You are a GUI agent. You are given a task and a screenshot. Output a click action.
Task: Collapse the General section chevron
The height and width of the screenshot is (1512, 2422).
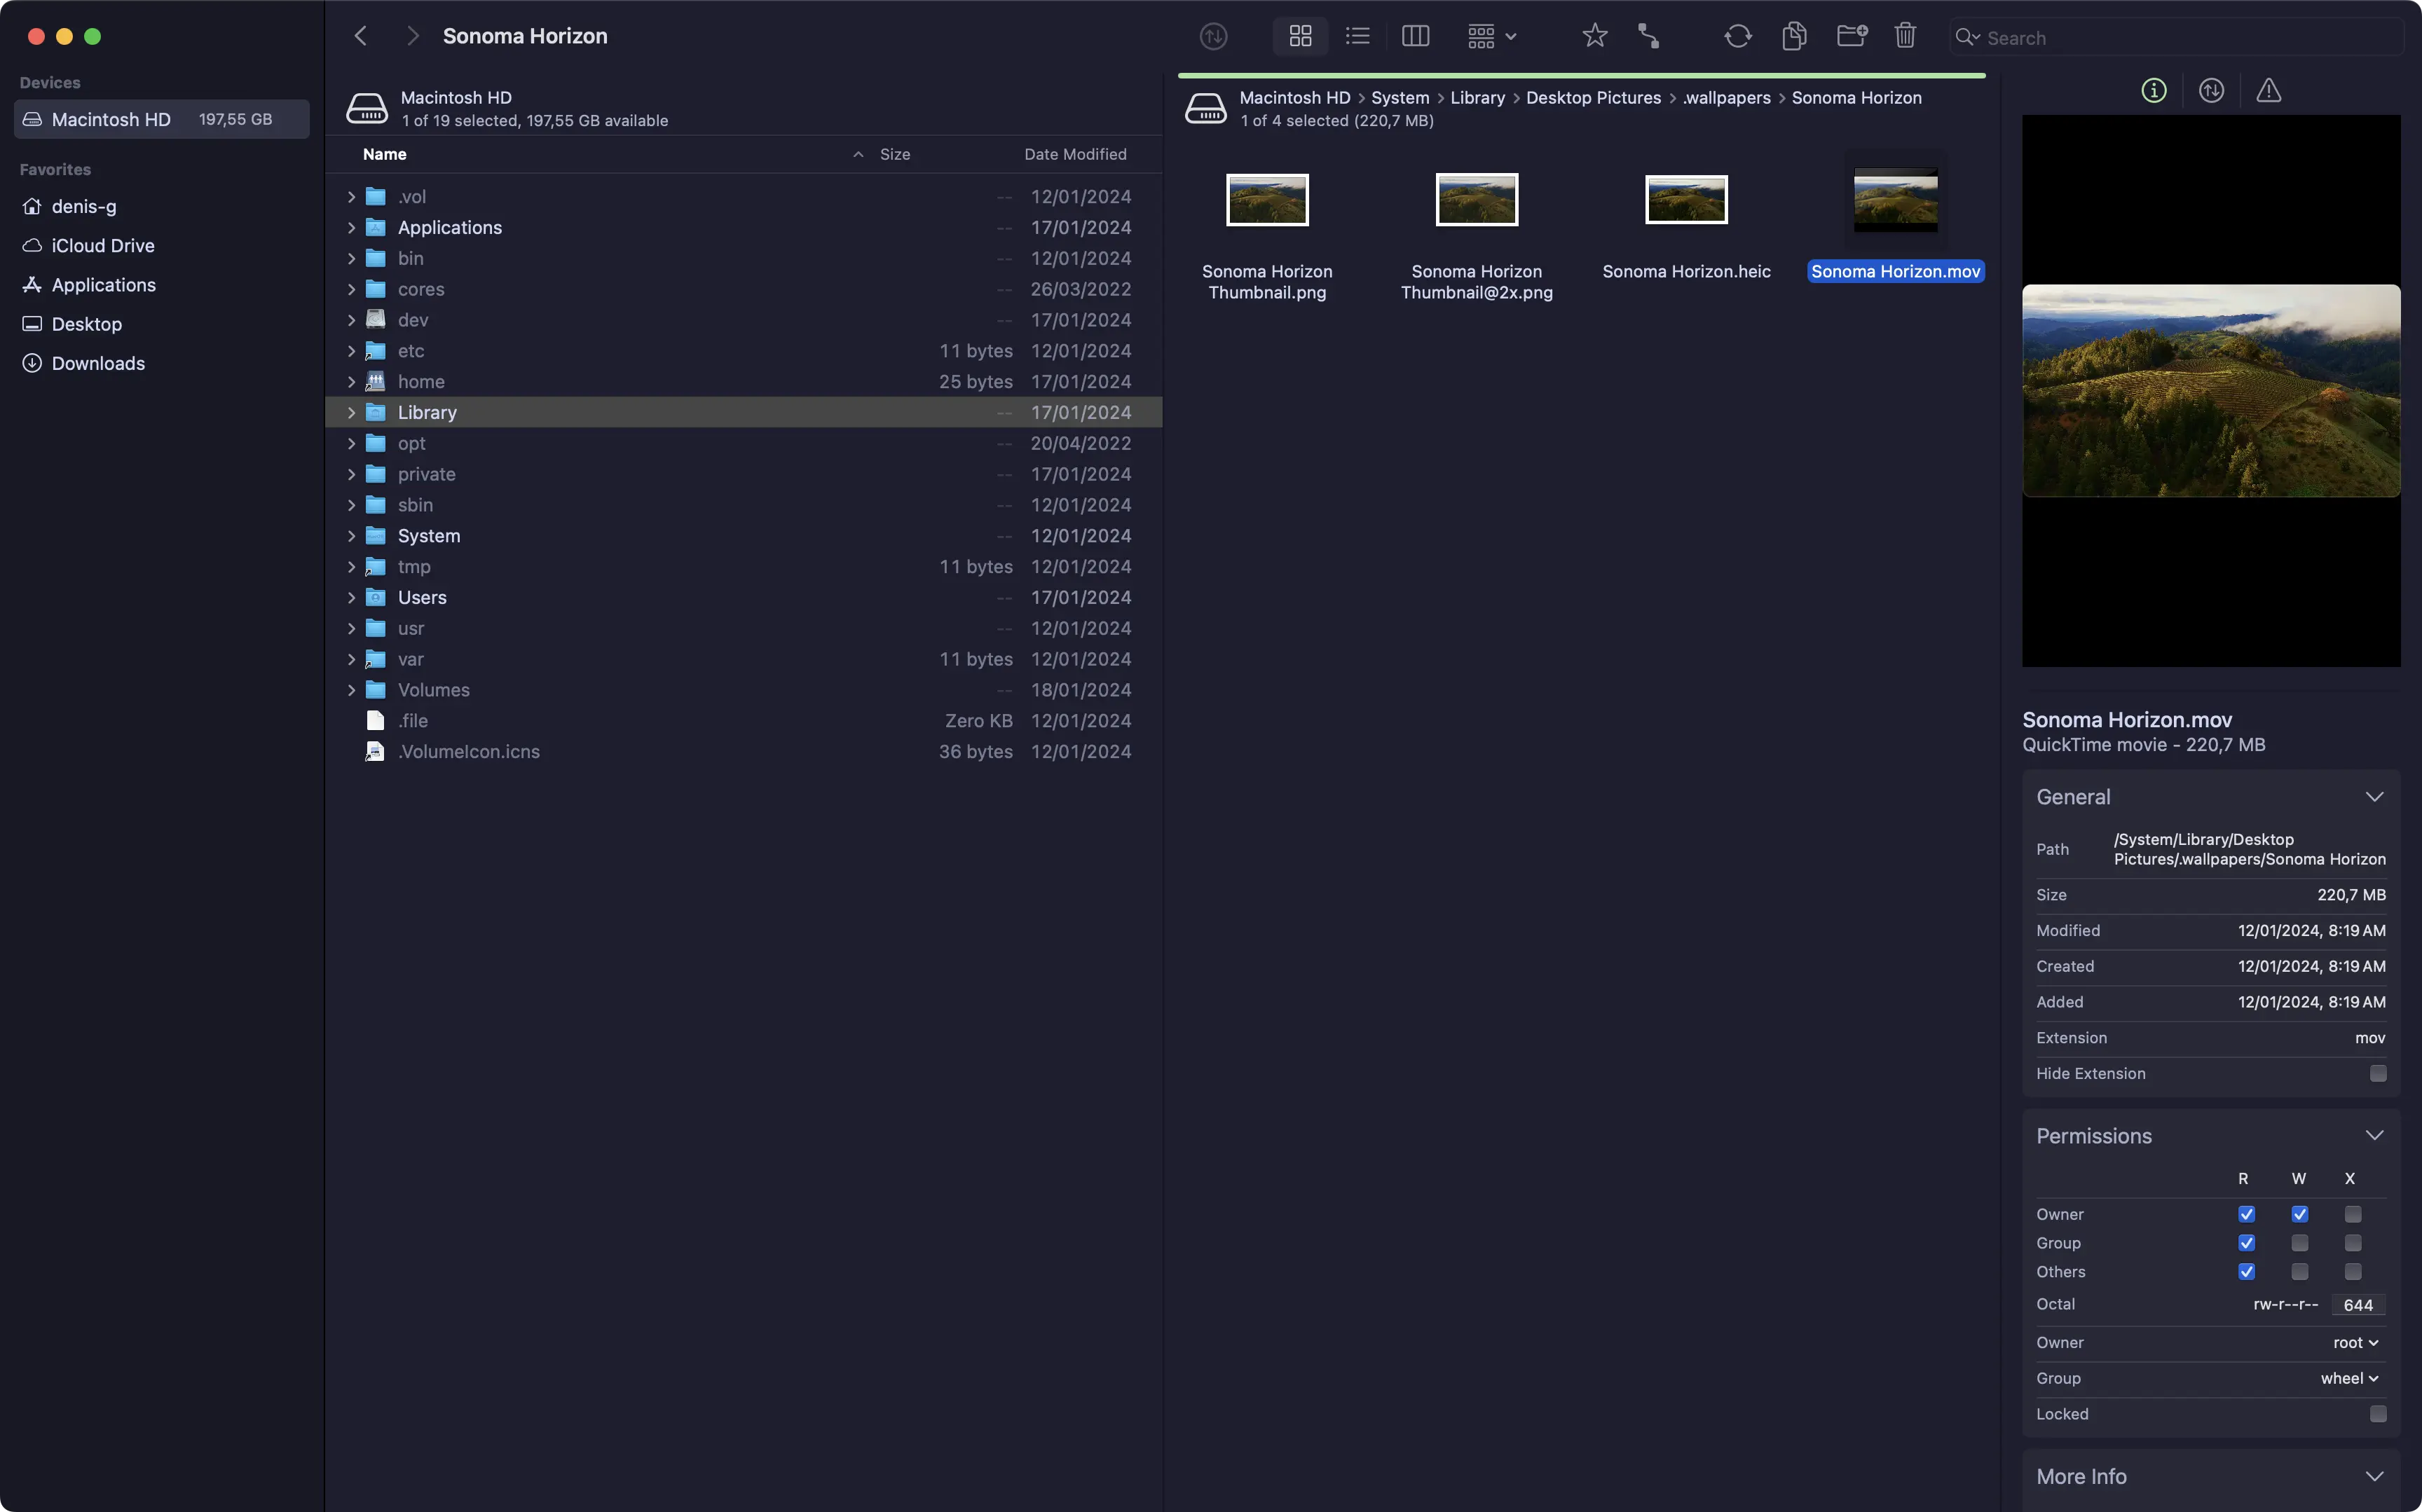coord(2374,797)
